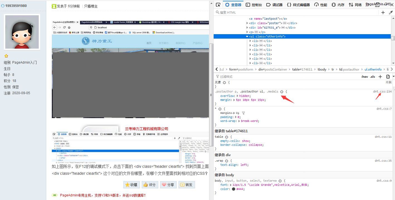This screenshot has width=395, height=200.
Task: Click selector highlighter for 元素 rule
Action: [225, 82]
